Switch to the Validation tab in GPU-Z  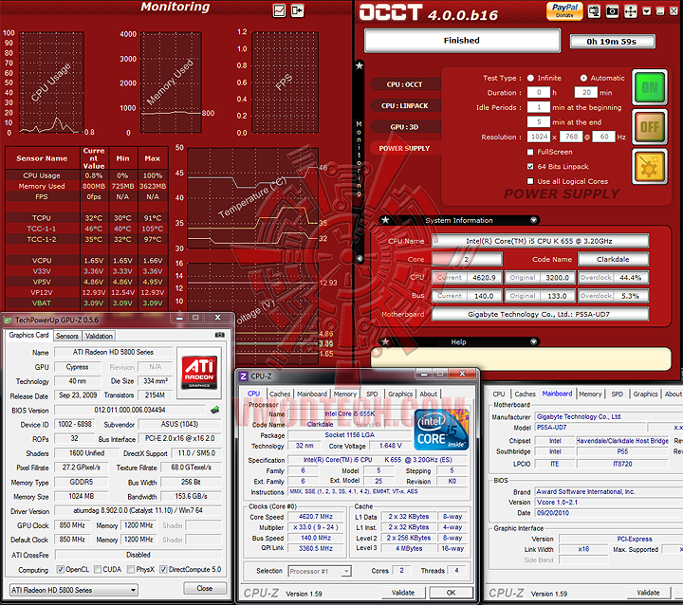tap(99, 336)
